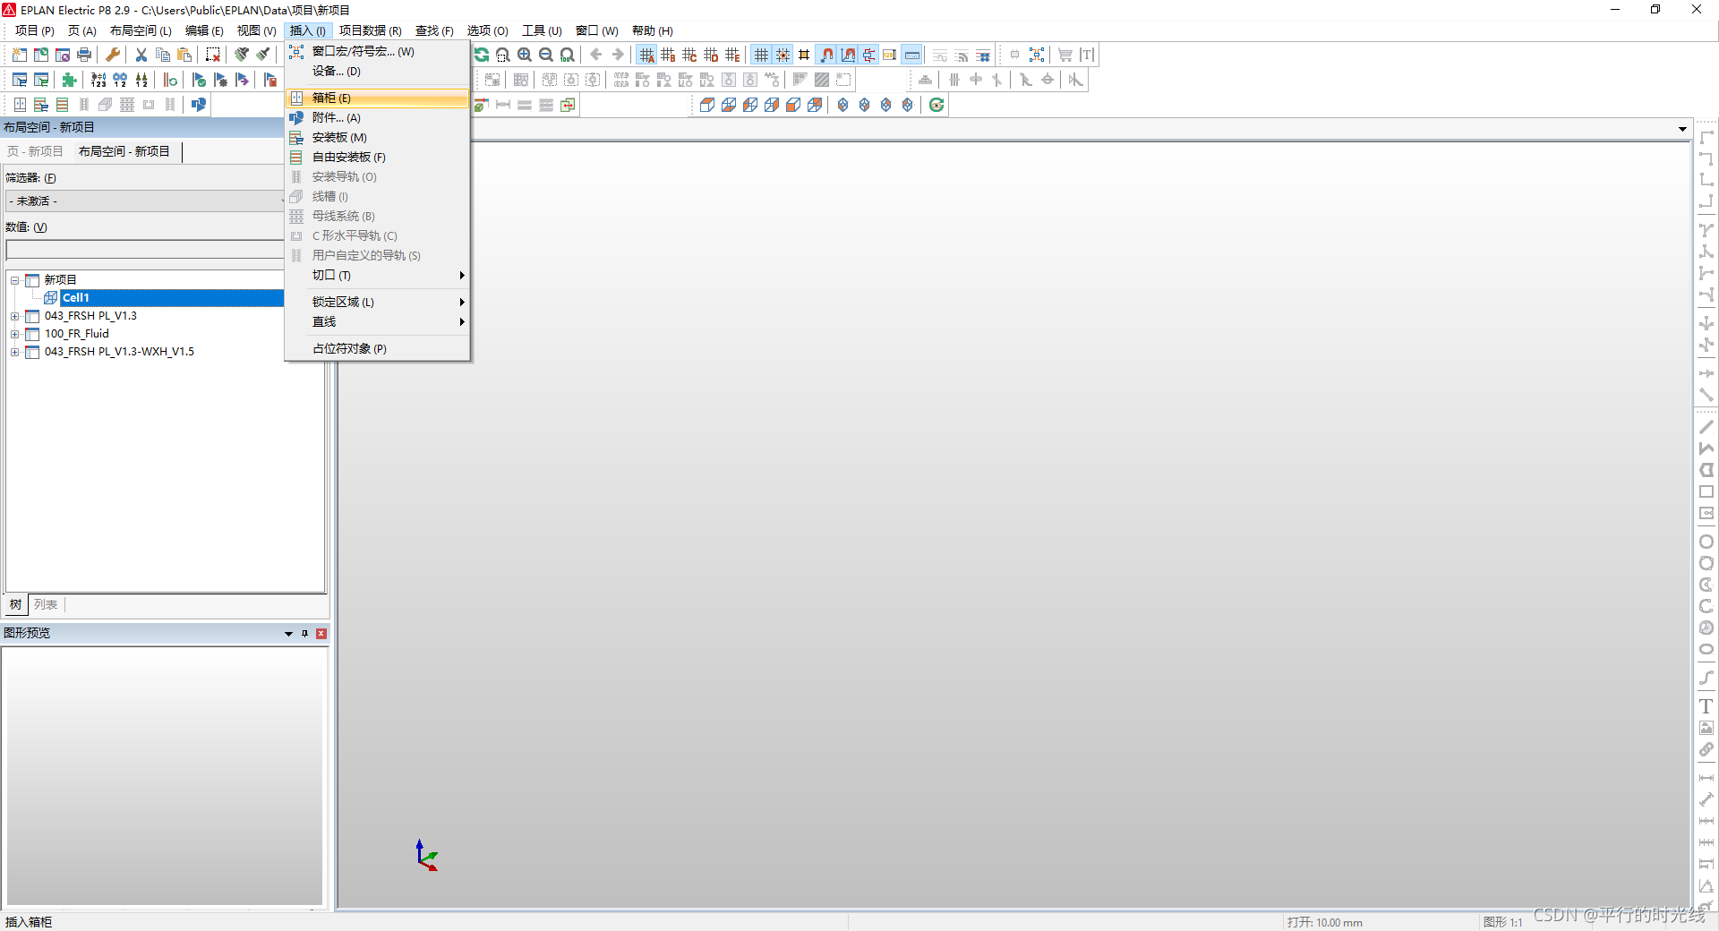The width and height of the screenshot is (1719, 931).
Task: Choose 安装板 (M) from insert menu
Action: point(378,137)
